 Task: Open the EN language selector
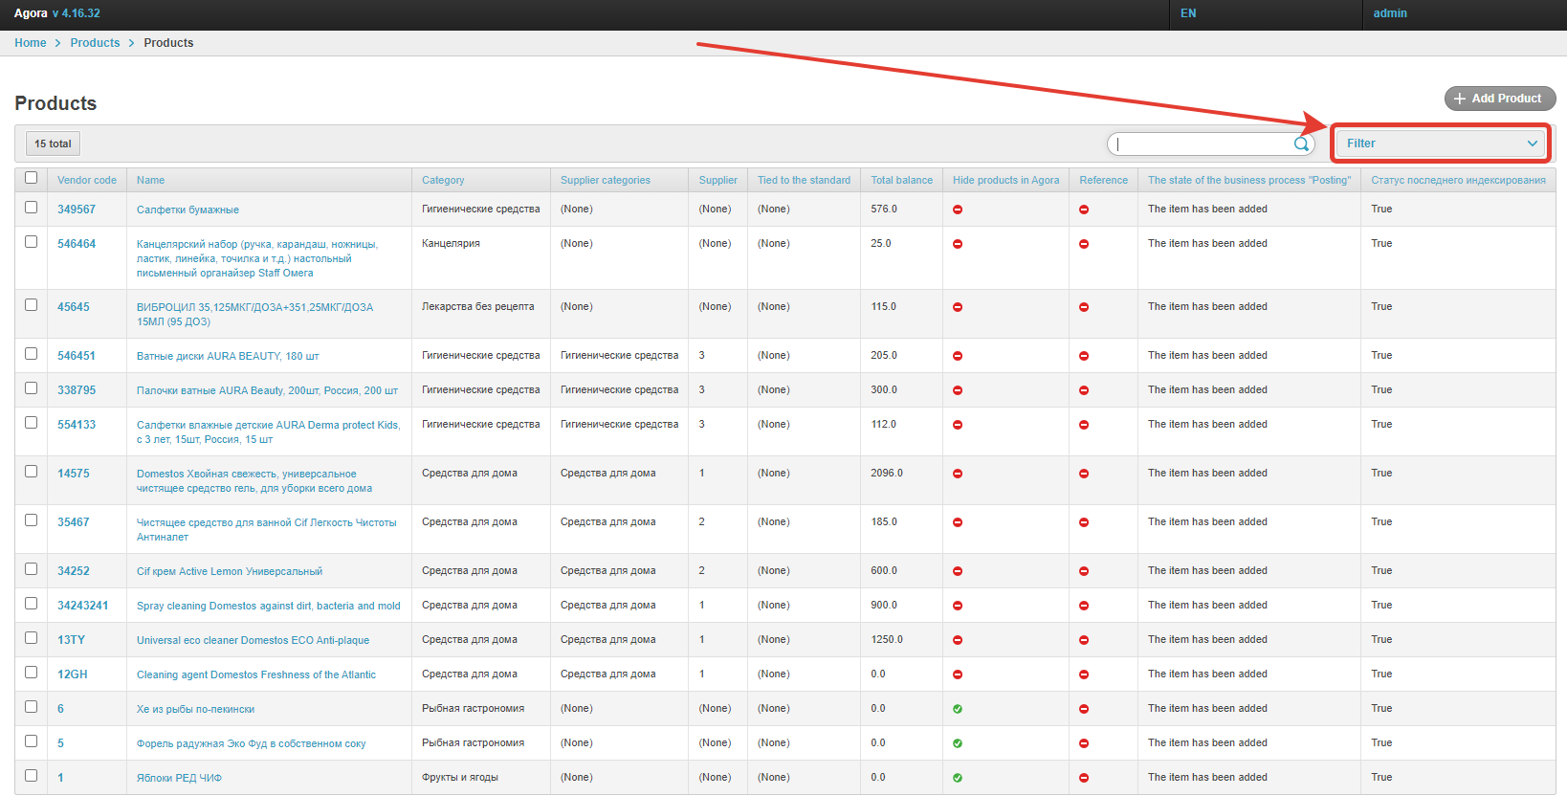[x=1188, y=13]
